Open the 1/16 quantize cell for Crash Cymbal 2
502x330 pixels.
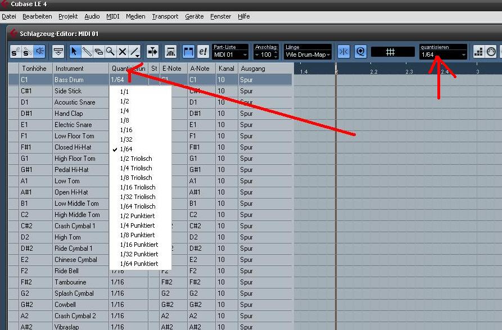pos(128,316)
